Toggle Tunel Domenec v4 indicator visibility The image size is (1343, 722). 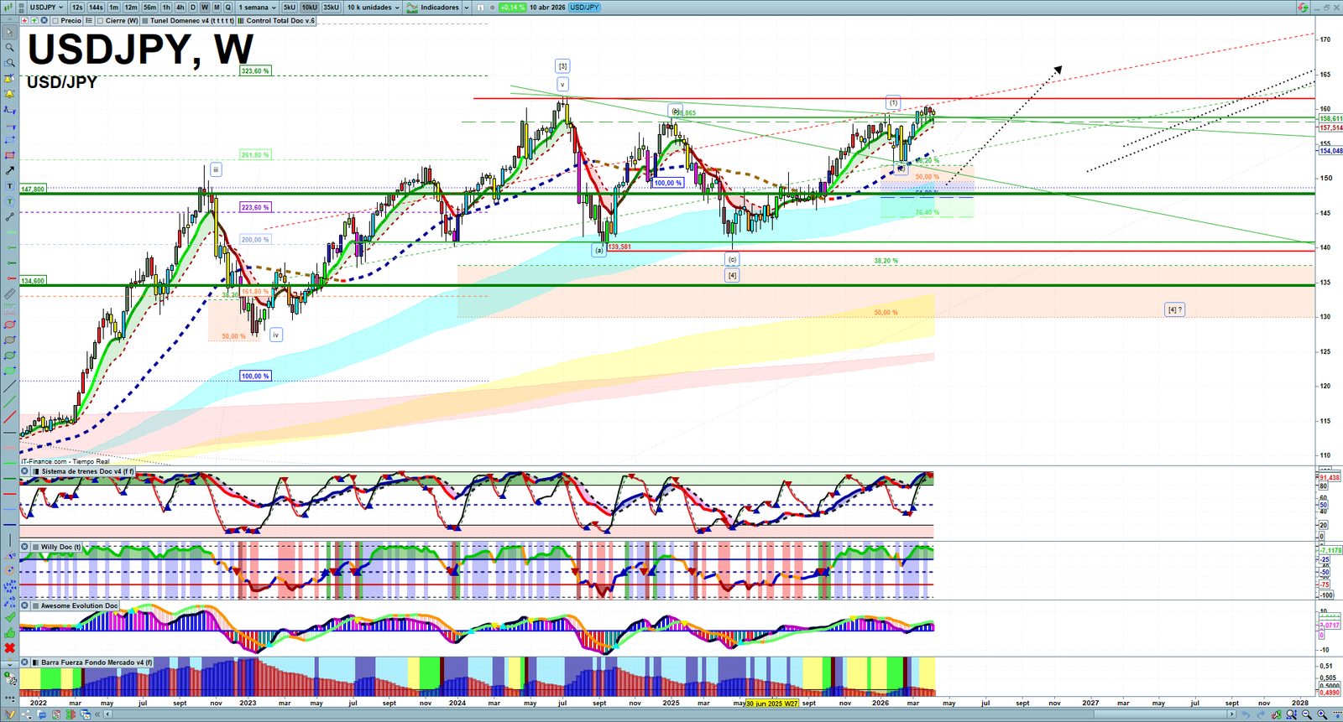145,20
